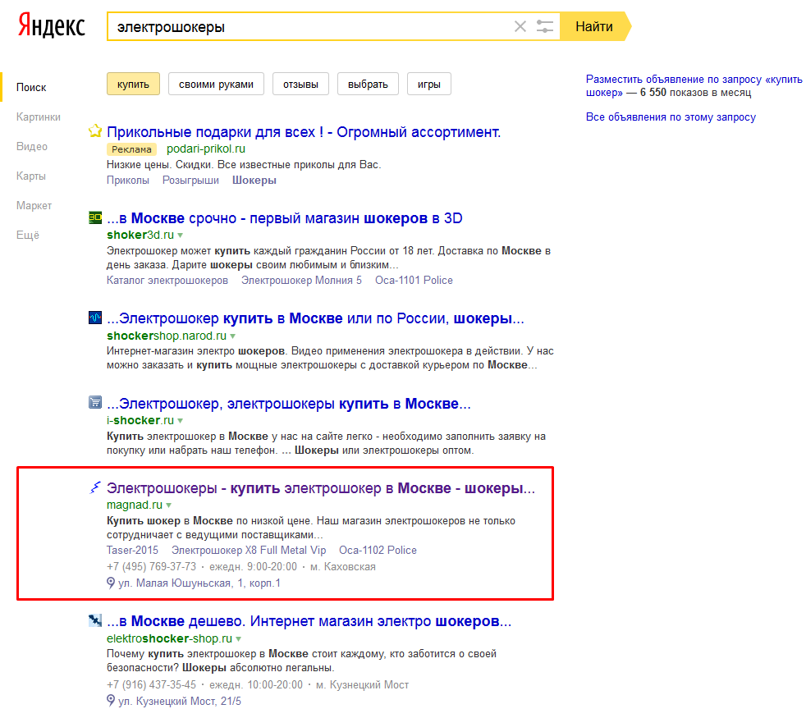Toggle the 'выбрать' query filter
Screen dimensions: 806x718
coord(368,84)
